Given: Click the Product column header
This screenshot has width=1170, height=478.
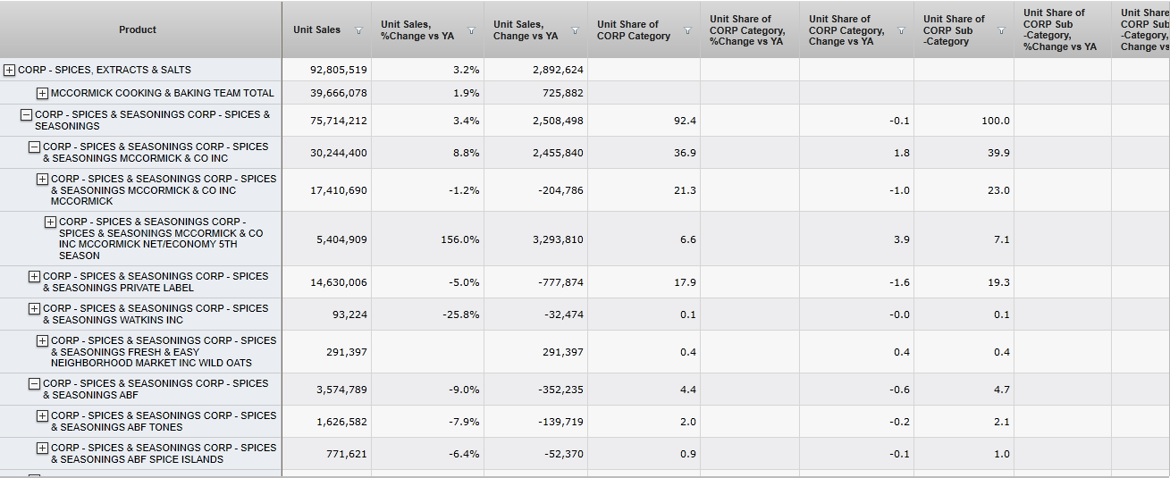Looking at the screenshot, I should pyautogui.click(x=138, y=29).
